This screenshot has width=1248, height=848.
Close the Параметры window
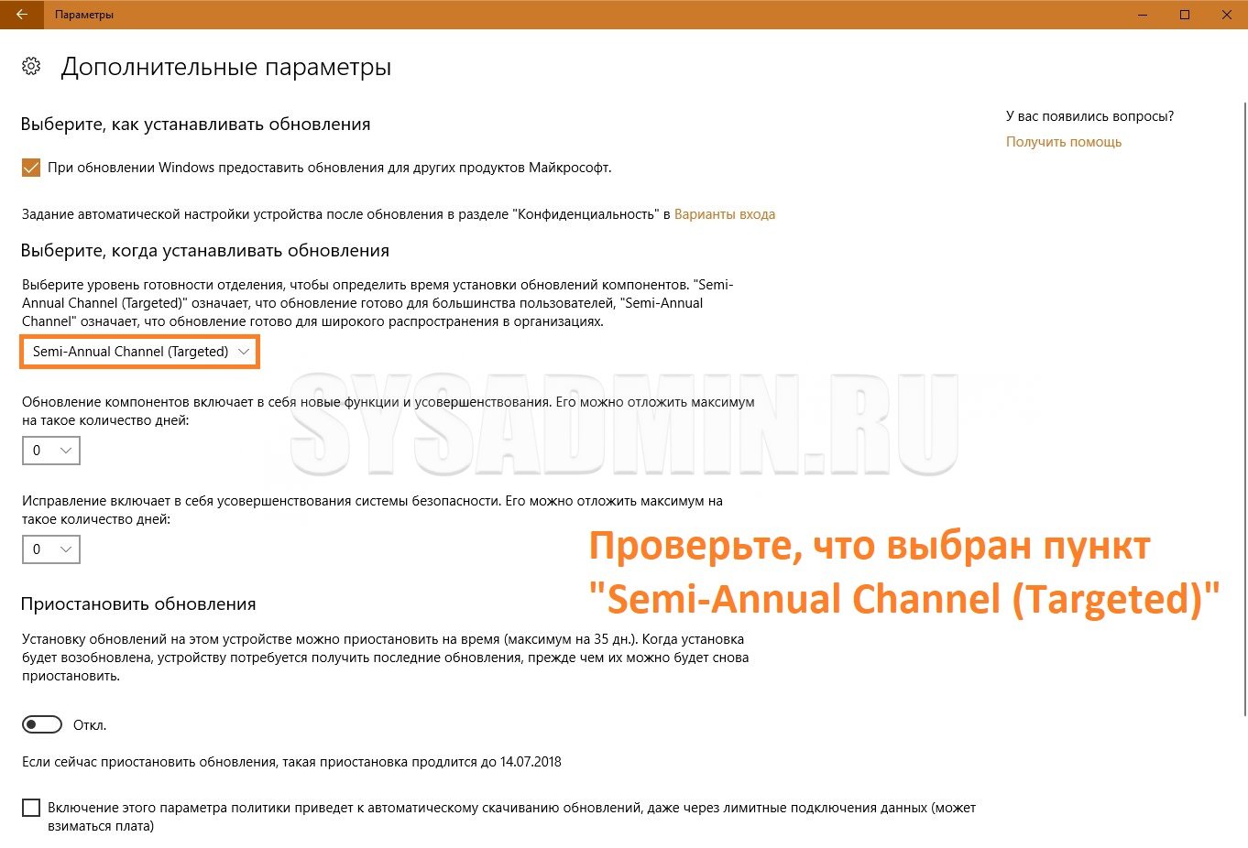click(1227, 15)
